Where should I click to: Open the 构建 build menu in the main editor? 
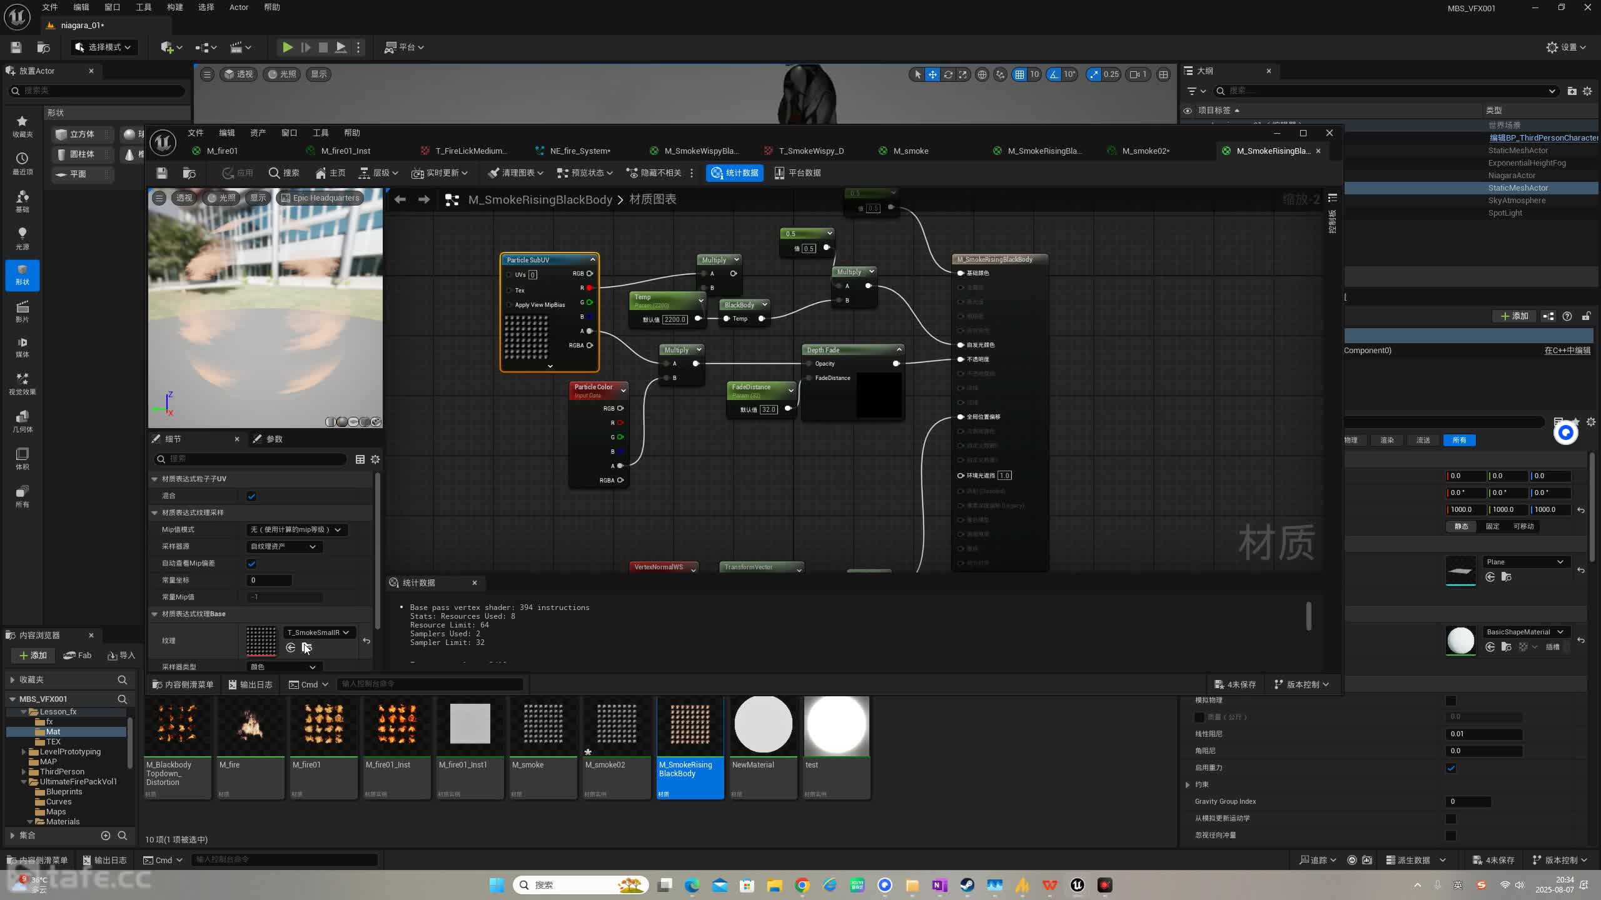(x=174, y=7)
